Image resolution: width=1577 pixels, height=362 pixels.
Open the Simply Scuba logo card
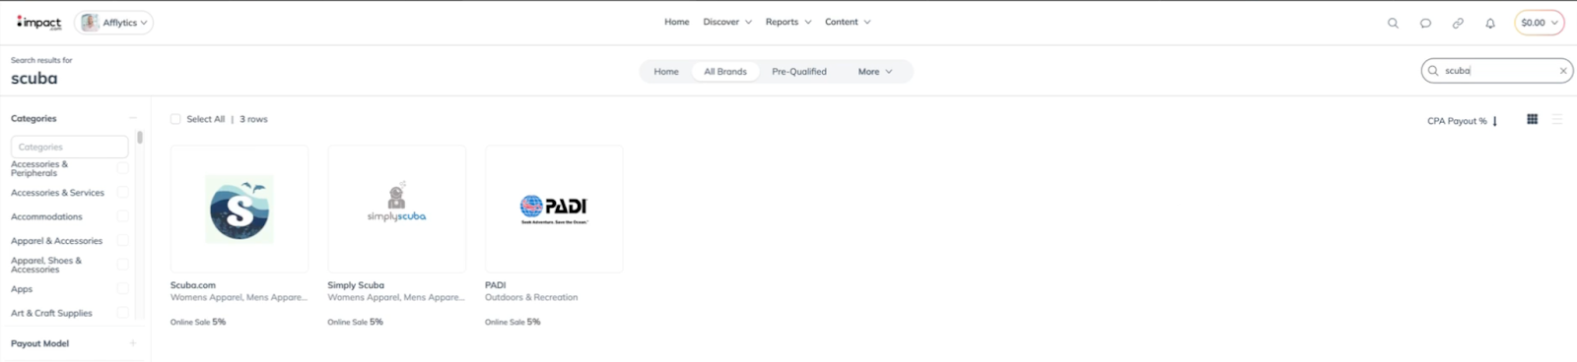396,209
